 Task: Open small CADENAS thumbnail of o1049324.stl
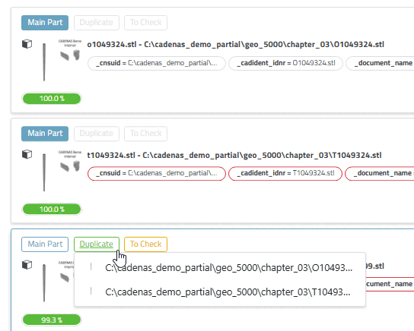click(x=70, y=50)
